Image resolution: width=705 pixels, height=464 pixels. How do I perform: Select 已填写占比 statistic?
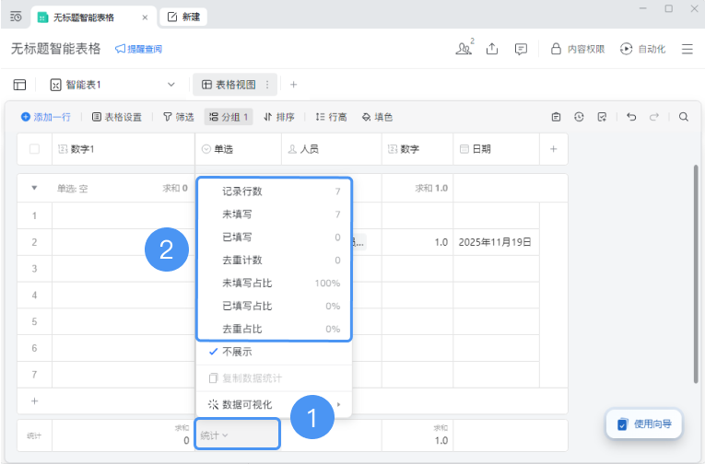[x=274, y=306]
